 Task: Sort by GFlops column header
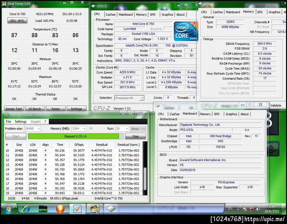pyautogui.click(x=79, y=145)
